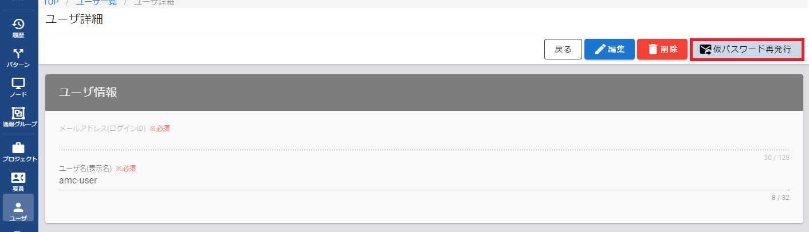Viewport: 809px width, 232px height.
Task: Go to TOP via breadcrumb link
Action: point(52,2)
